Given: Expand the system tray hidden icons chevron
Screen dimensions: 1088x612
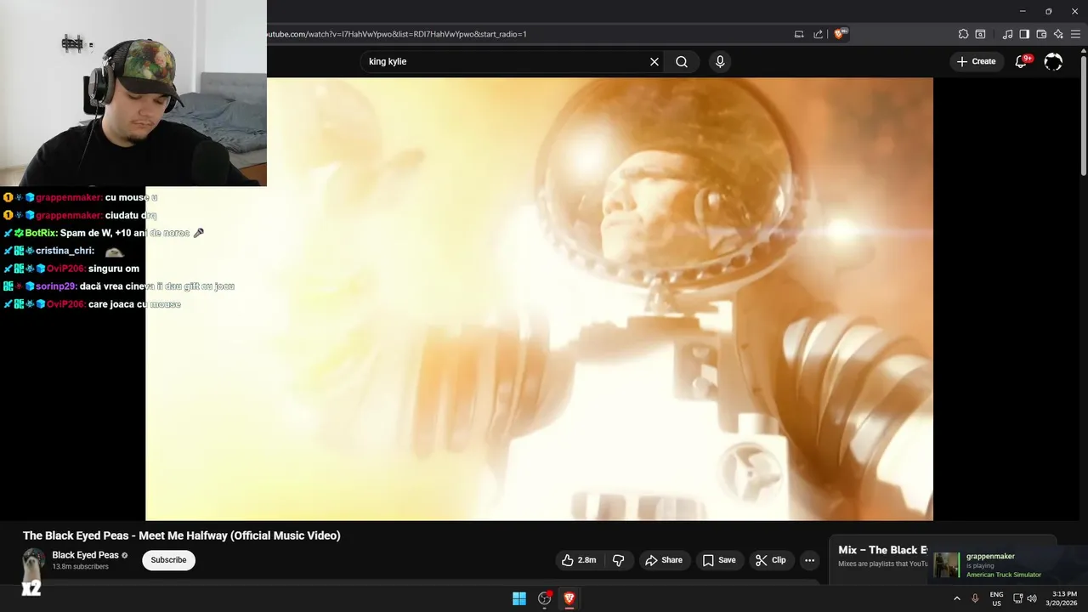Looking at the screenshot, I should click(x=957, y=598).
